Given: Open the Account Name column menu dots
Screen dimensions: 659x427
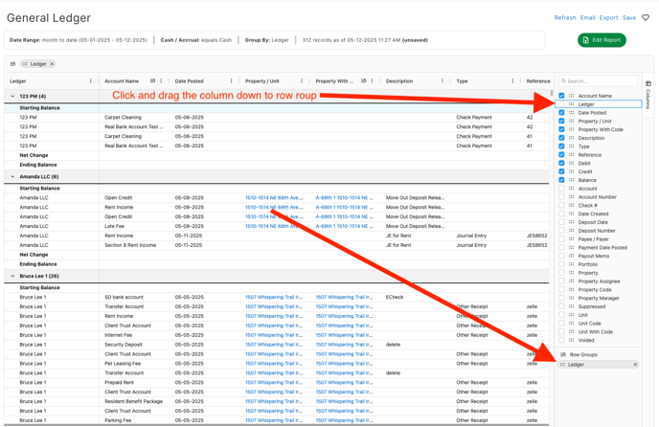Looking at the screenshot, I should [161, 81].
